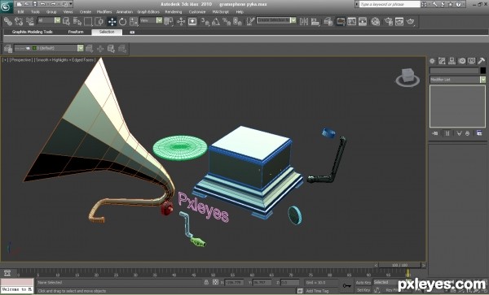
Task: Open the Select by Name dialog
Action: click(77, 21)
